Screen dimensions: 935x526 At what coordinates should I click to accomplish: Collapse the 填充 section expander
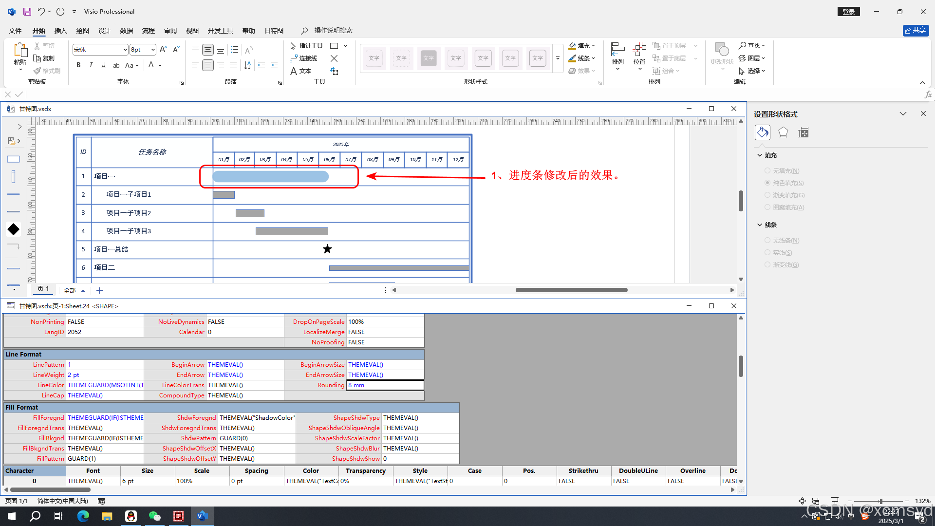coord(760,155)
